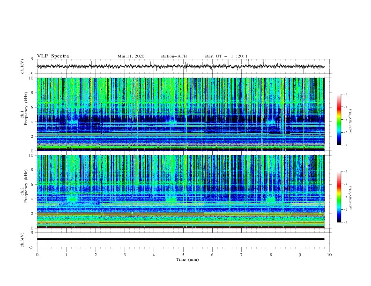The image size is (371, 286).
Task: Click time axis tick label '5'
Action: tap(183, 255)
